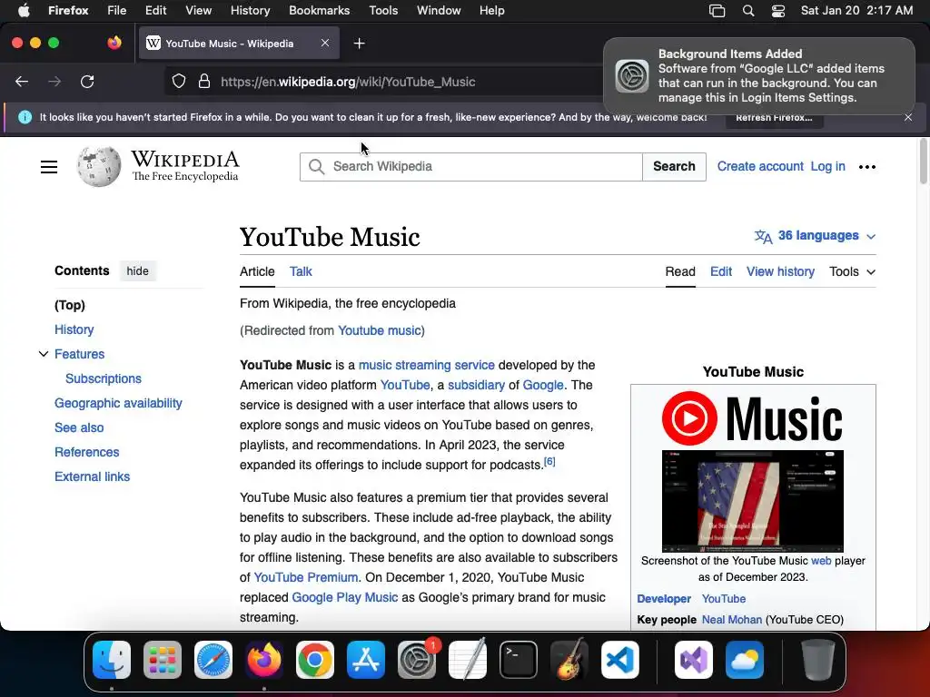The width and height of the screenshot is (930, 697).
Task: Open the YouTube Music screenshot thumbnail
Action: (753, 501)
